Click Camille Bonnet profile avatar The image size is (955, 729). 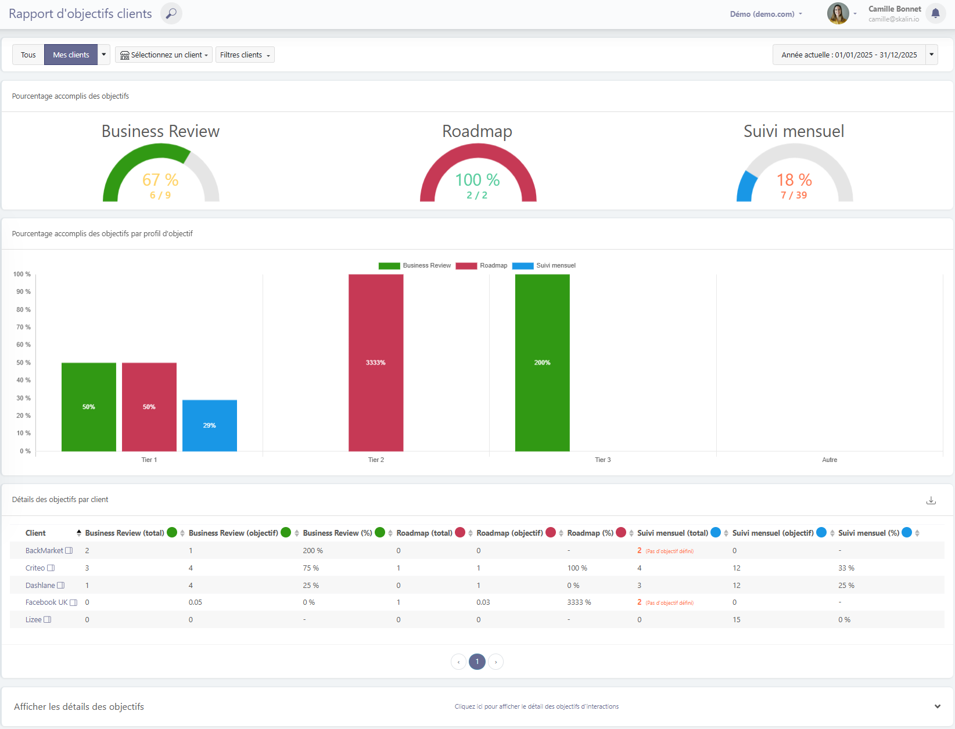pos(838,13)
